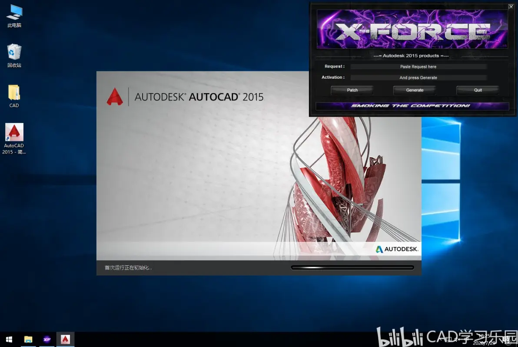Click the "AUTODESK AUTOCAD 2015" splash title
Screen dimensions: 518x347
click(x=199, y=97)
